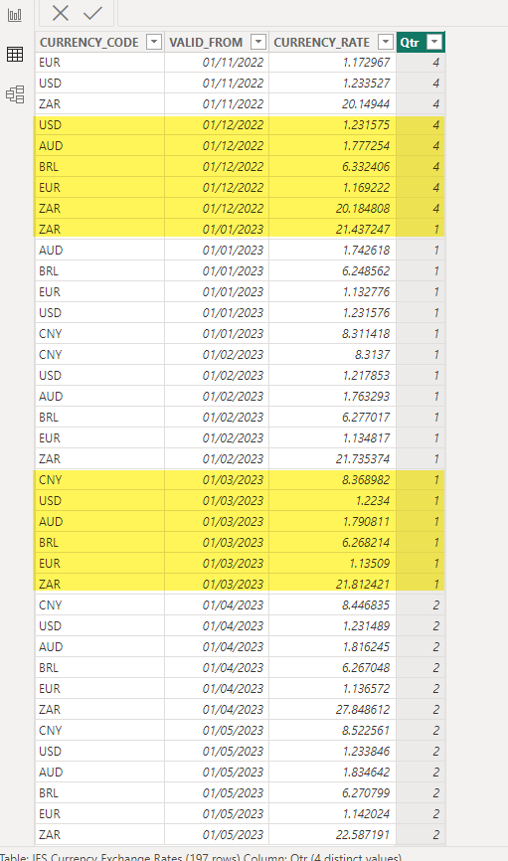Viewport: 508px width, 861px height.
Task: Switch to Report view icon
Action: point(15,15)
